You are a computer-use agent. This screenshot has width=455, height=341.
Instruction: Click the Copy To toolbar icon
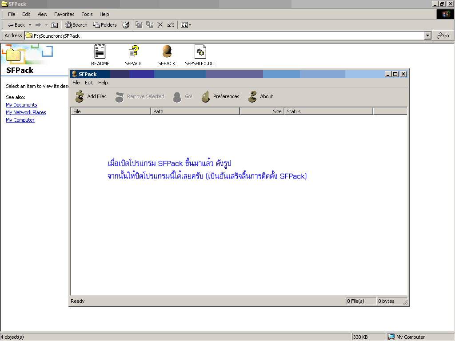click(x=150, y=25)
